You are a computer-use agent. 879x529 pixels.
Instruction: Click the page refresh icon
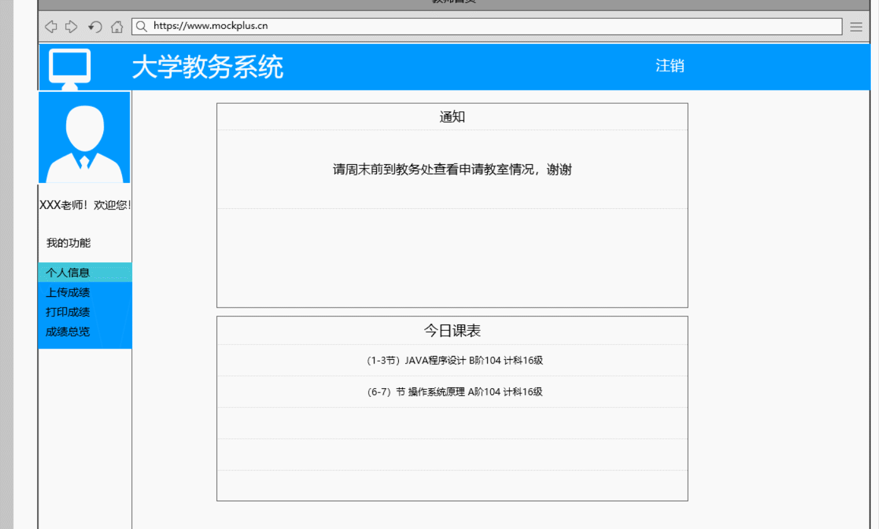(x=94, y=26)
